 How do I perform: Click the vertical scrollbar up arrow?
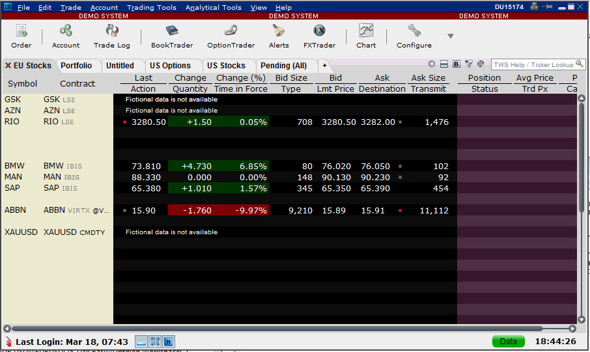[582, 98]
